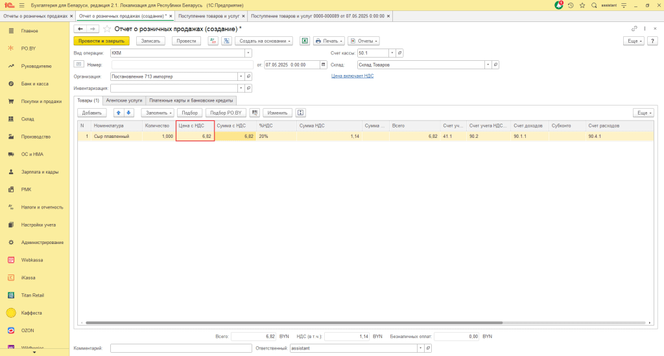Switch to Агентские услуги tab
Viewport: 664px width, 356px height.
point(124,100)
